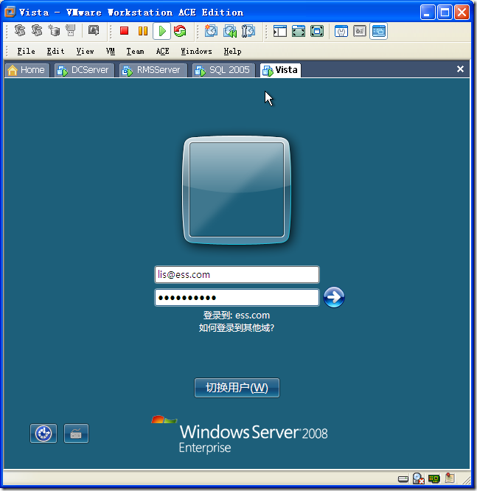The image size is (477, 491).
Task: Click the Revert to Snapshot icon
Action: click(x=230, y=31)
